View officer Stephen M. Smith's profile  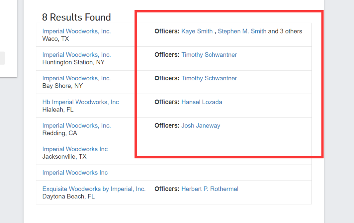pyautogui.click(x=242, y=31)
